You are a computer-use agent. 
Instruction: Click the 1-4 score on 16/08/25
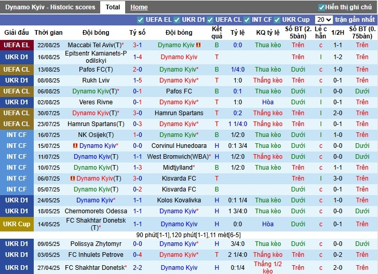tap(137, 57)
